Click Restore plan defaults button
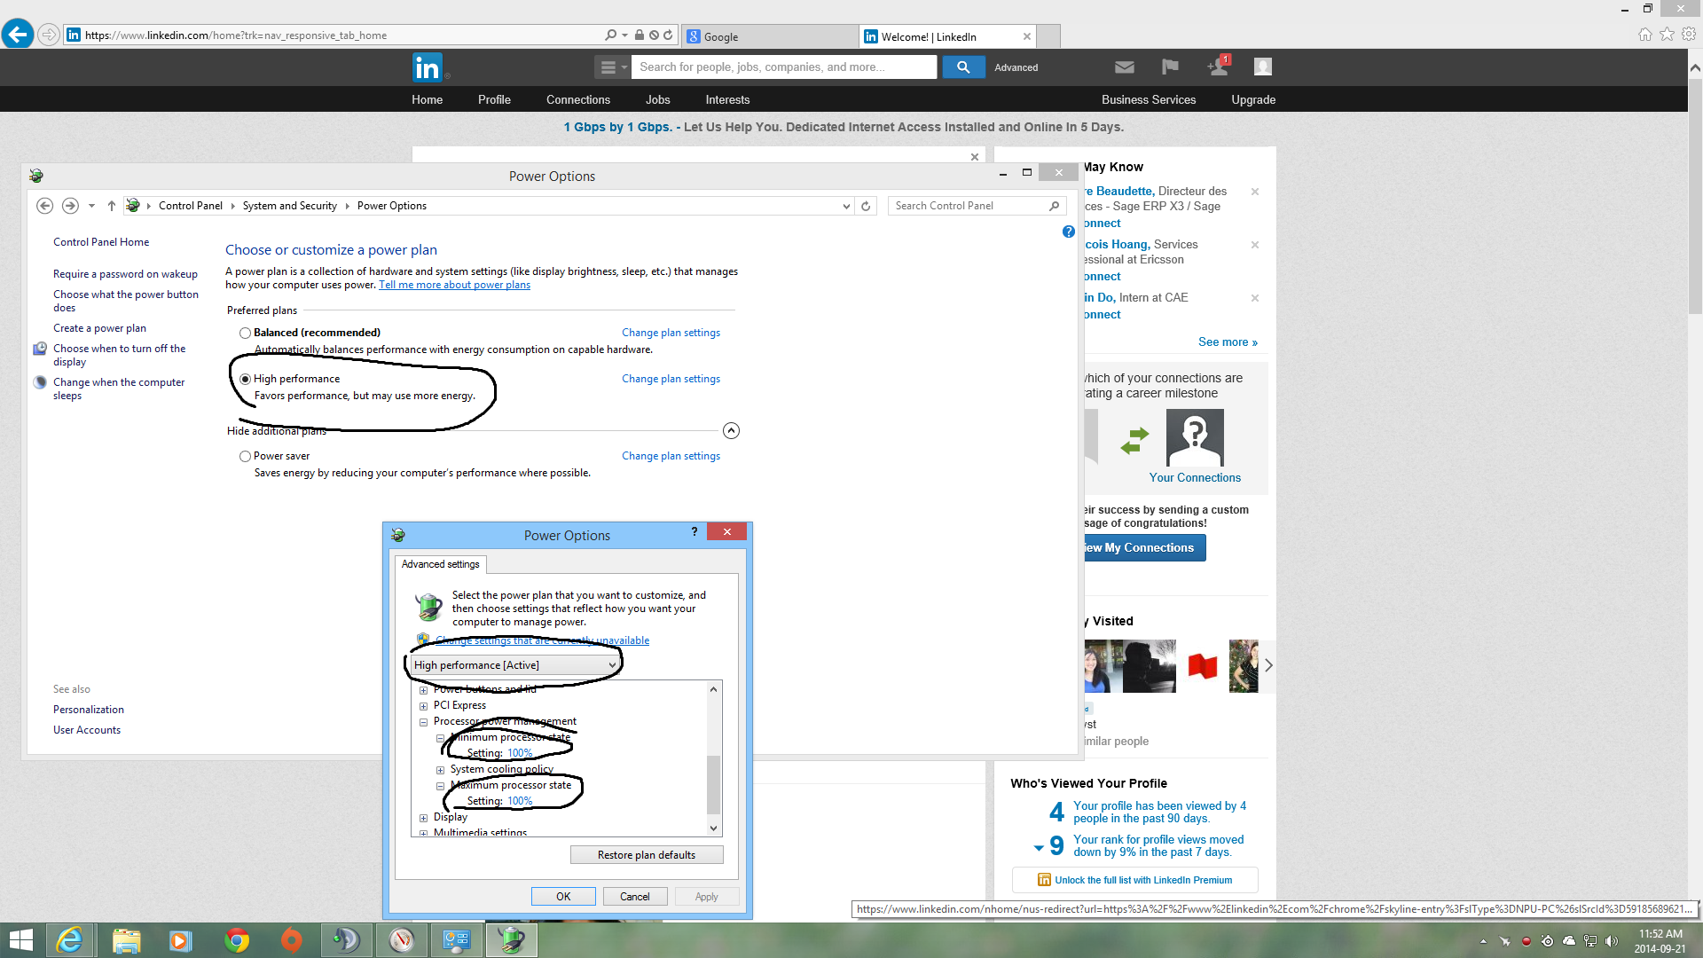The width and height of the screenshot is (1703, 958). click(x=646, y=855)
